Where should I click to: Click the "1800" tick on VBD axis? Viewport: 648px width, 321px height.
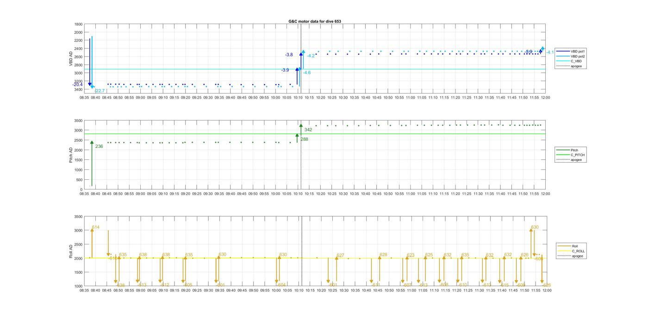(79, 24)
